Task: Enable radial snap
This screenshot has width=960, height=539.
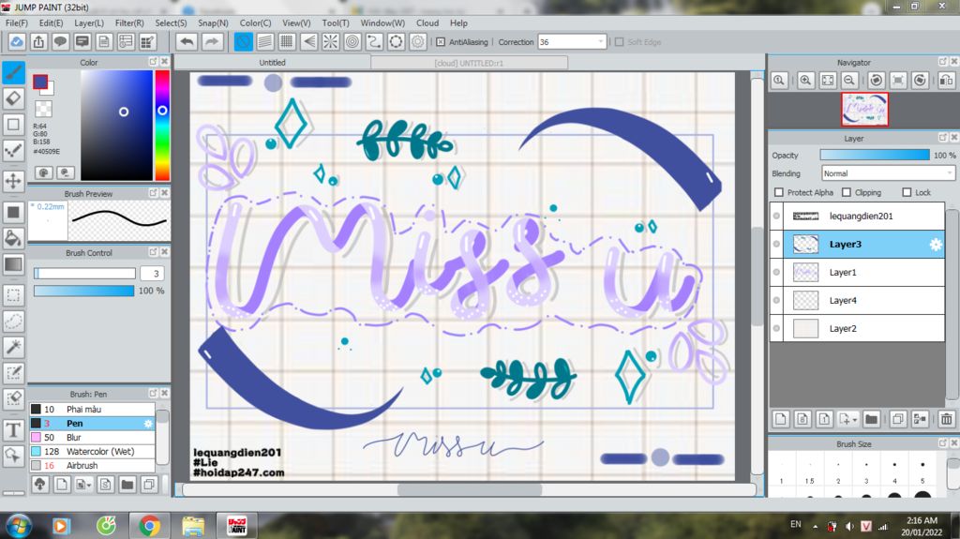Action: point(331,41)
